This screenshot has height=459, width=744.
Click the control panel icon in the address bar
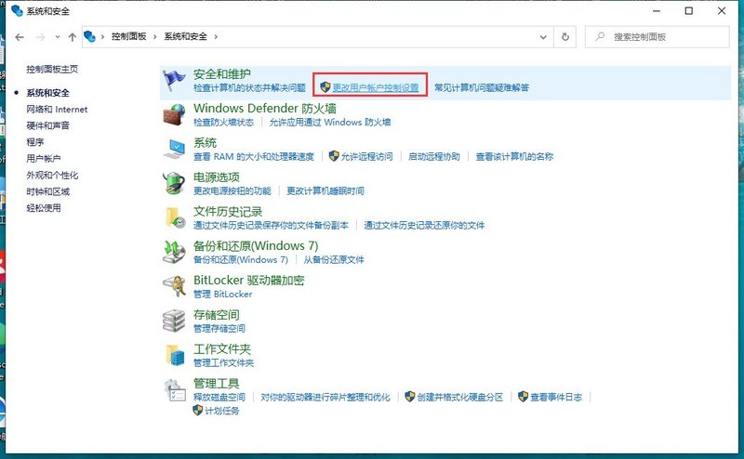(x=89, y=36)
